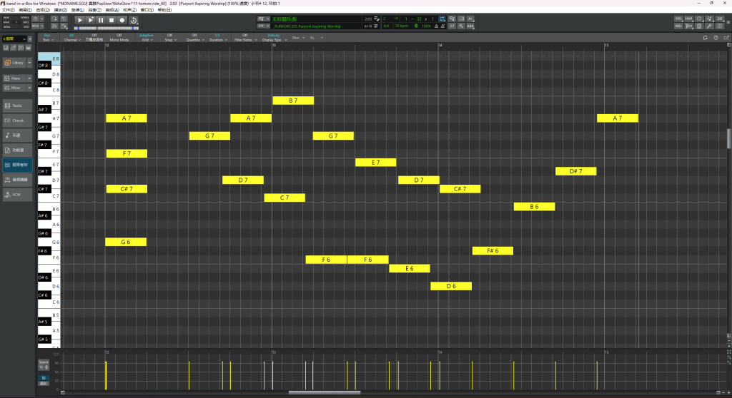Screen dimensions: 732x398
Task: Open the Display Type dropdown
Action: click(273, 38)
